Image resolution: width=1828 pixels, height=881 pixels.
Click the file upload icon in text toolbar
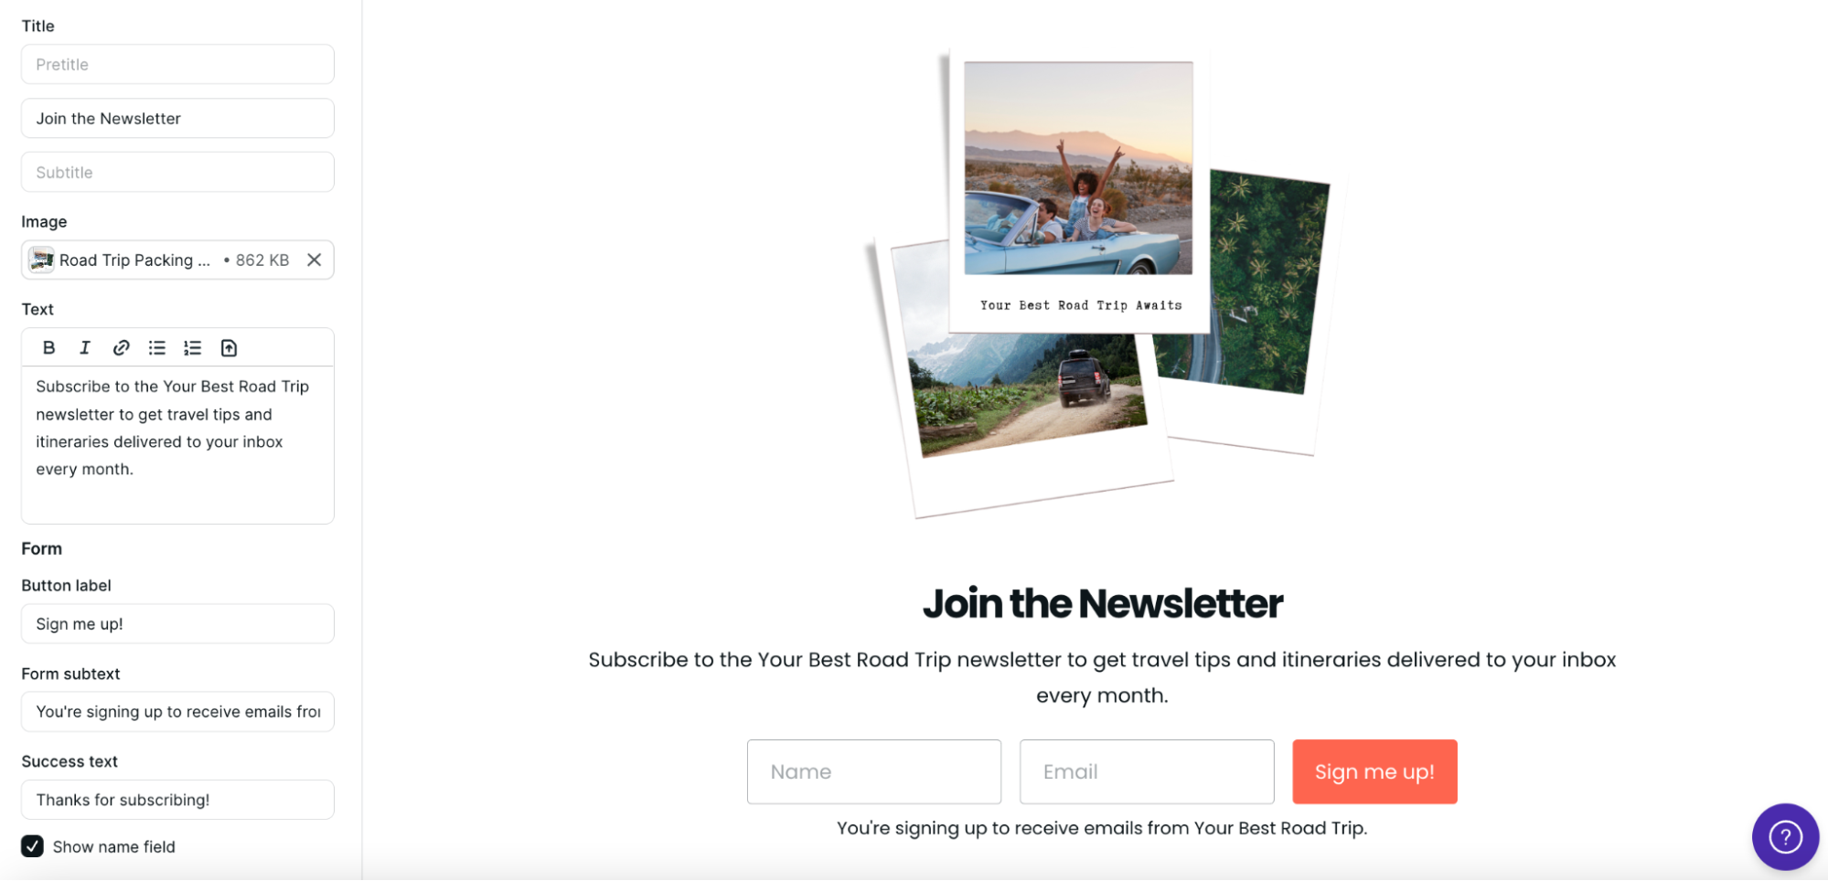(229, 348)
